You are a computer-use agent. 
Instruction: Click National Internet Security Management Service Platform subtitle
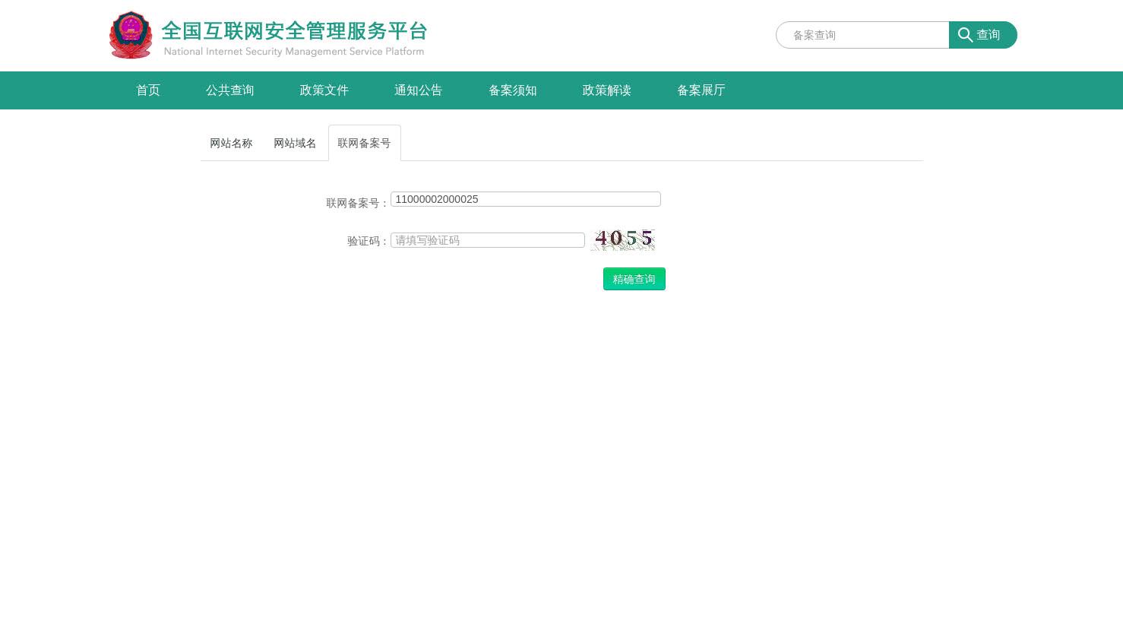click(294, 52)
